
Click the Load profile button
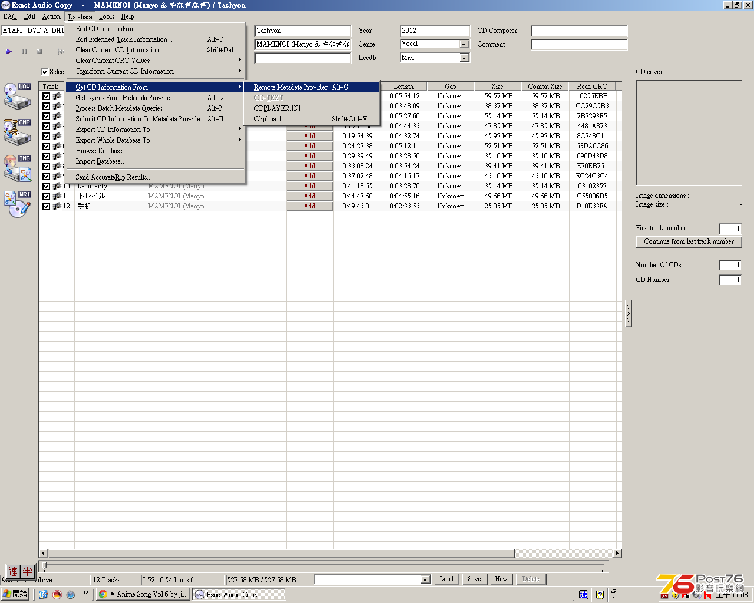447,579
